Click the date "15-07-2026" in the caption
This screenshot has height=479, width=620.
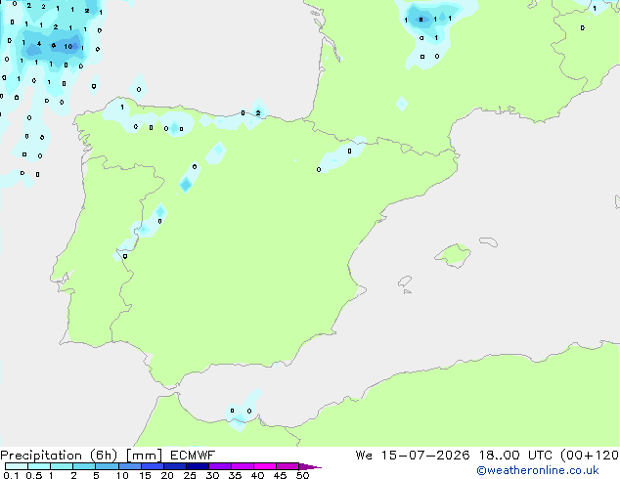tap(425, 456)
